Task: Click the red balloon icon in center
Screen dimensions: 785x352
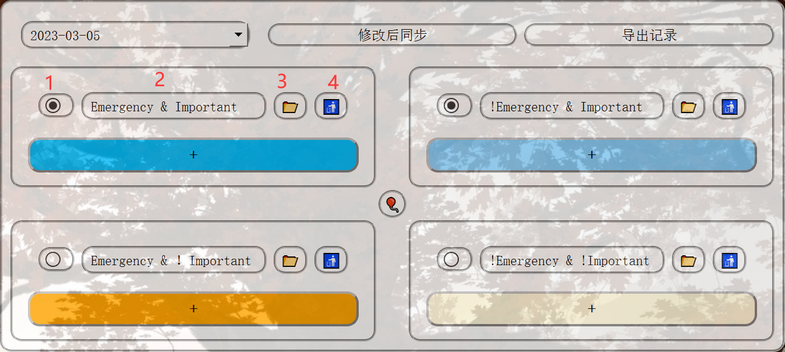Action: 392,204
